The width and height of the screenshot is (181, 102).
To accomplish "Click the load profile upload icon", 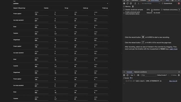I will coord(135,3).
